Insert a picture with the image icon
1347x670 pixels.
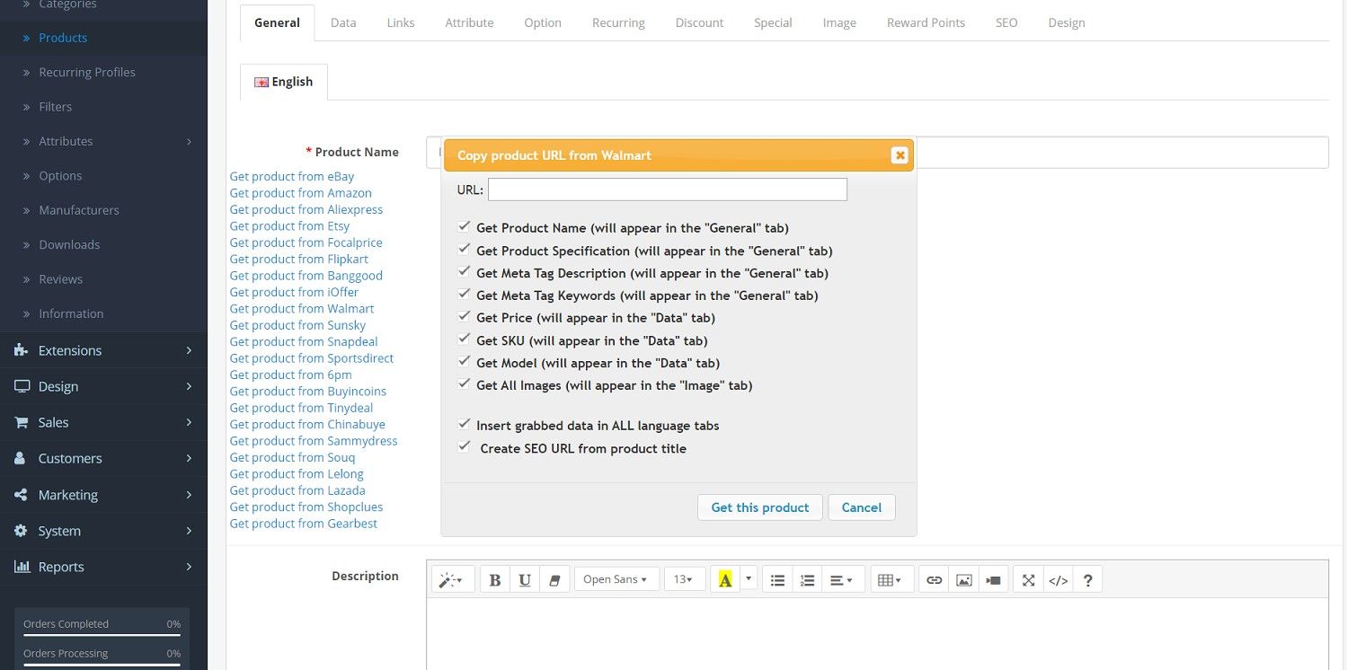point(963,580)
